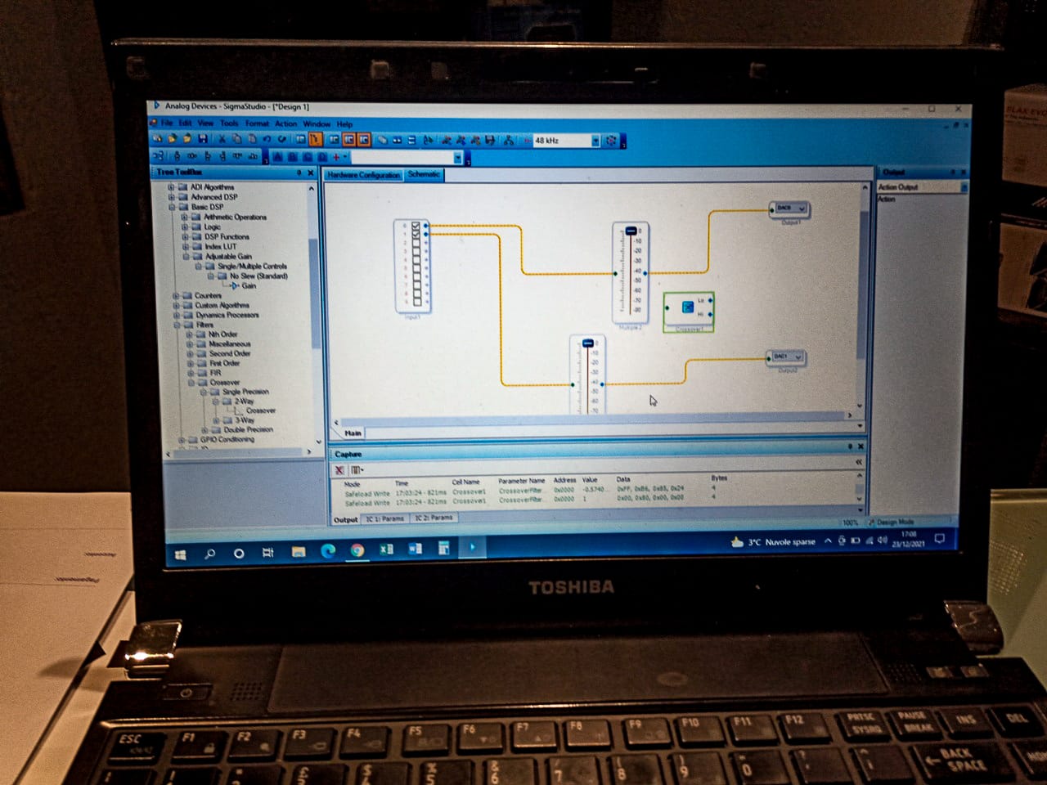Click the red plus icon in second toolbar
The image size is (1047, 785).
tap(336, 156)
